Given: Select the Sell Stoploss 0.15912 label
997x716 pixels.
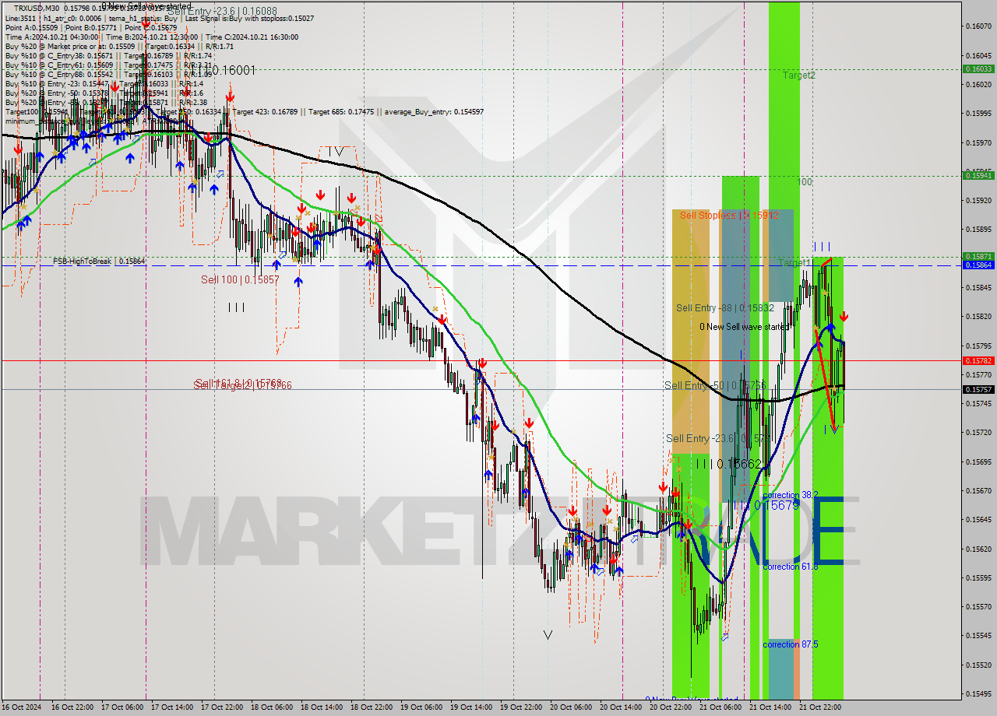Looking at the screenshot, I should coord(729,215).
